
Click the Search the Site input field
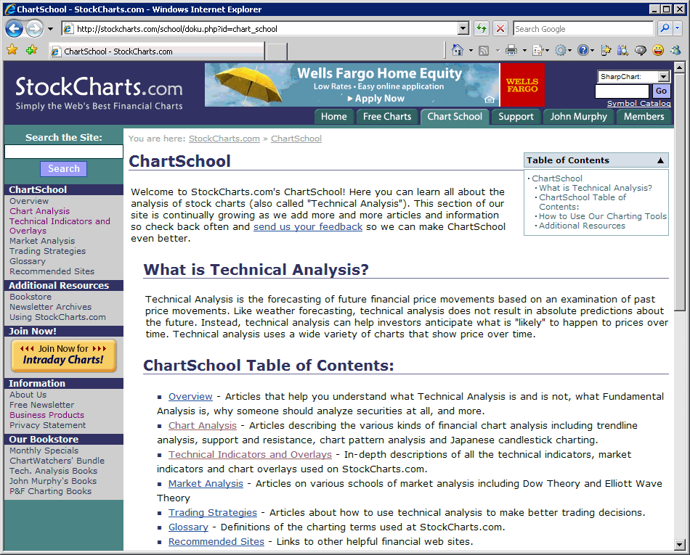[64, 152]
